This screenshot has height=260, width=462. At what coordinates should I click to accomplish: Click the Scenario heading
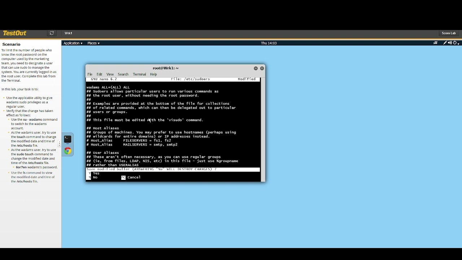[x=12, y=44]
